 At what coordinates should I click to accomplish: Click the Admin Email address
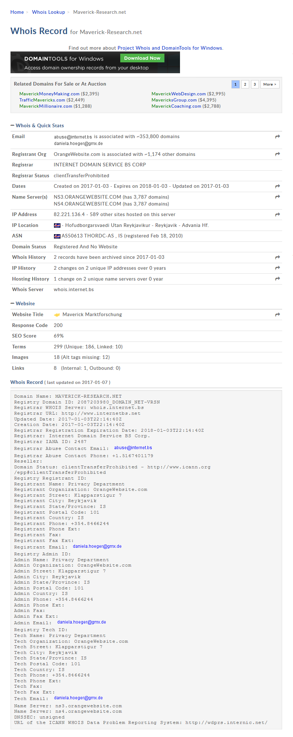81,622
